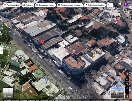This screenshot has height=101, width=132.
Task: Click the Sybilah place label
Action: [119, 8]
